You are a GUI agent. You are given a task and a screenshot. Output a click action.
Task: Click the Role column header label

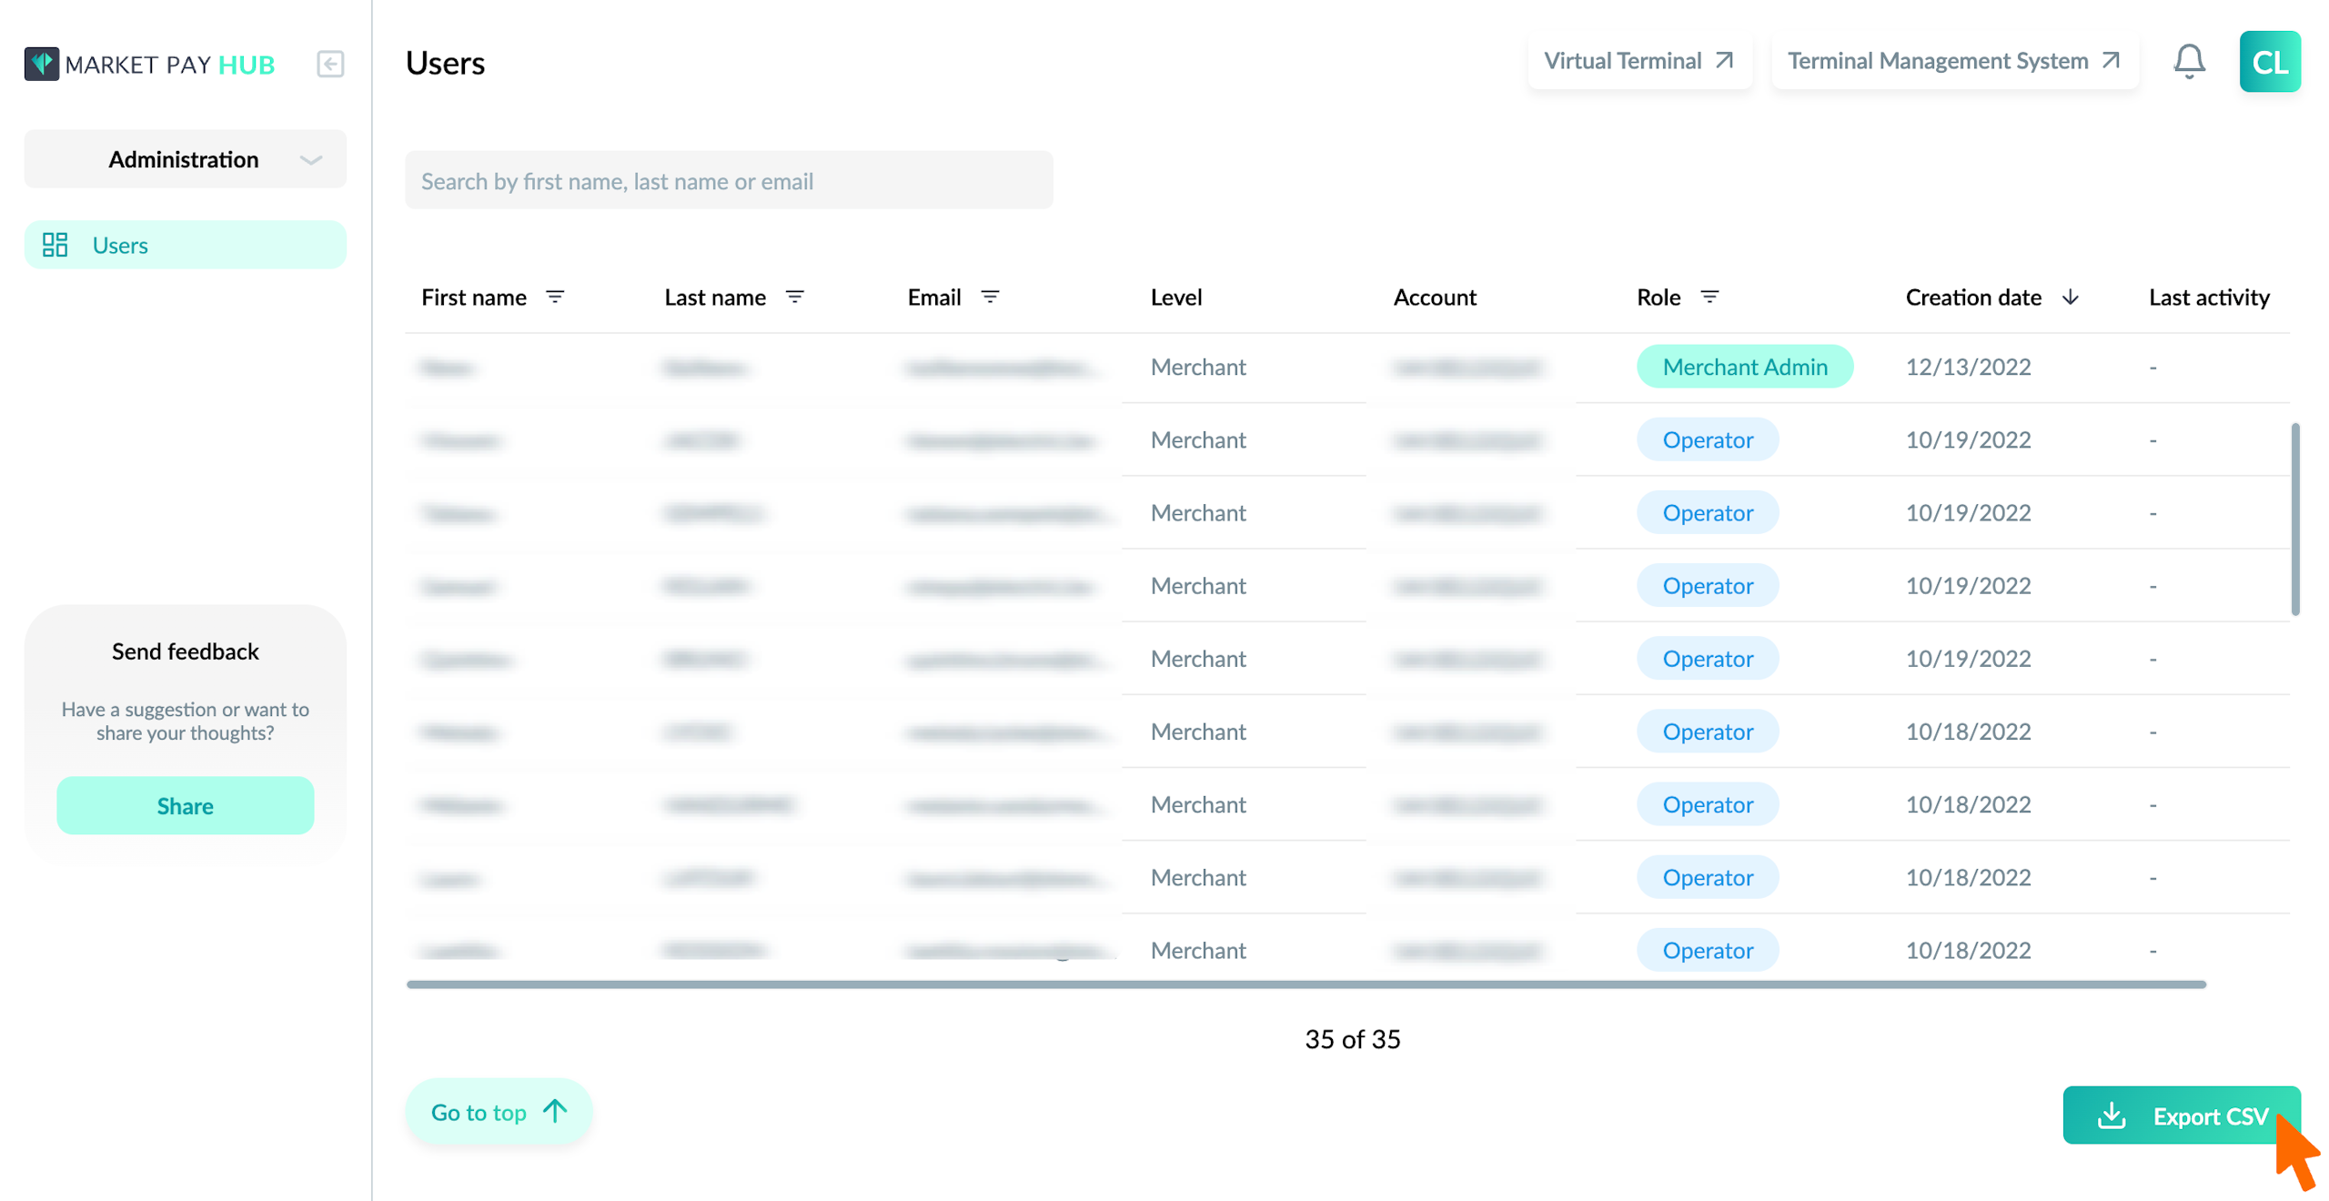pos(1658,297)
